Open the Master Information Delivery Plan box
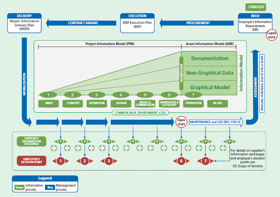The width and height of the screenshot is (280, 197). tap(24, 23)
